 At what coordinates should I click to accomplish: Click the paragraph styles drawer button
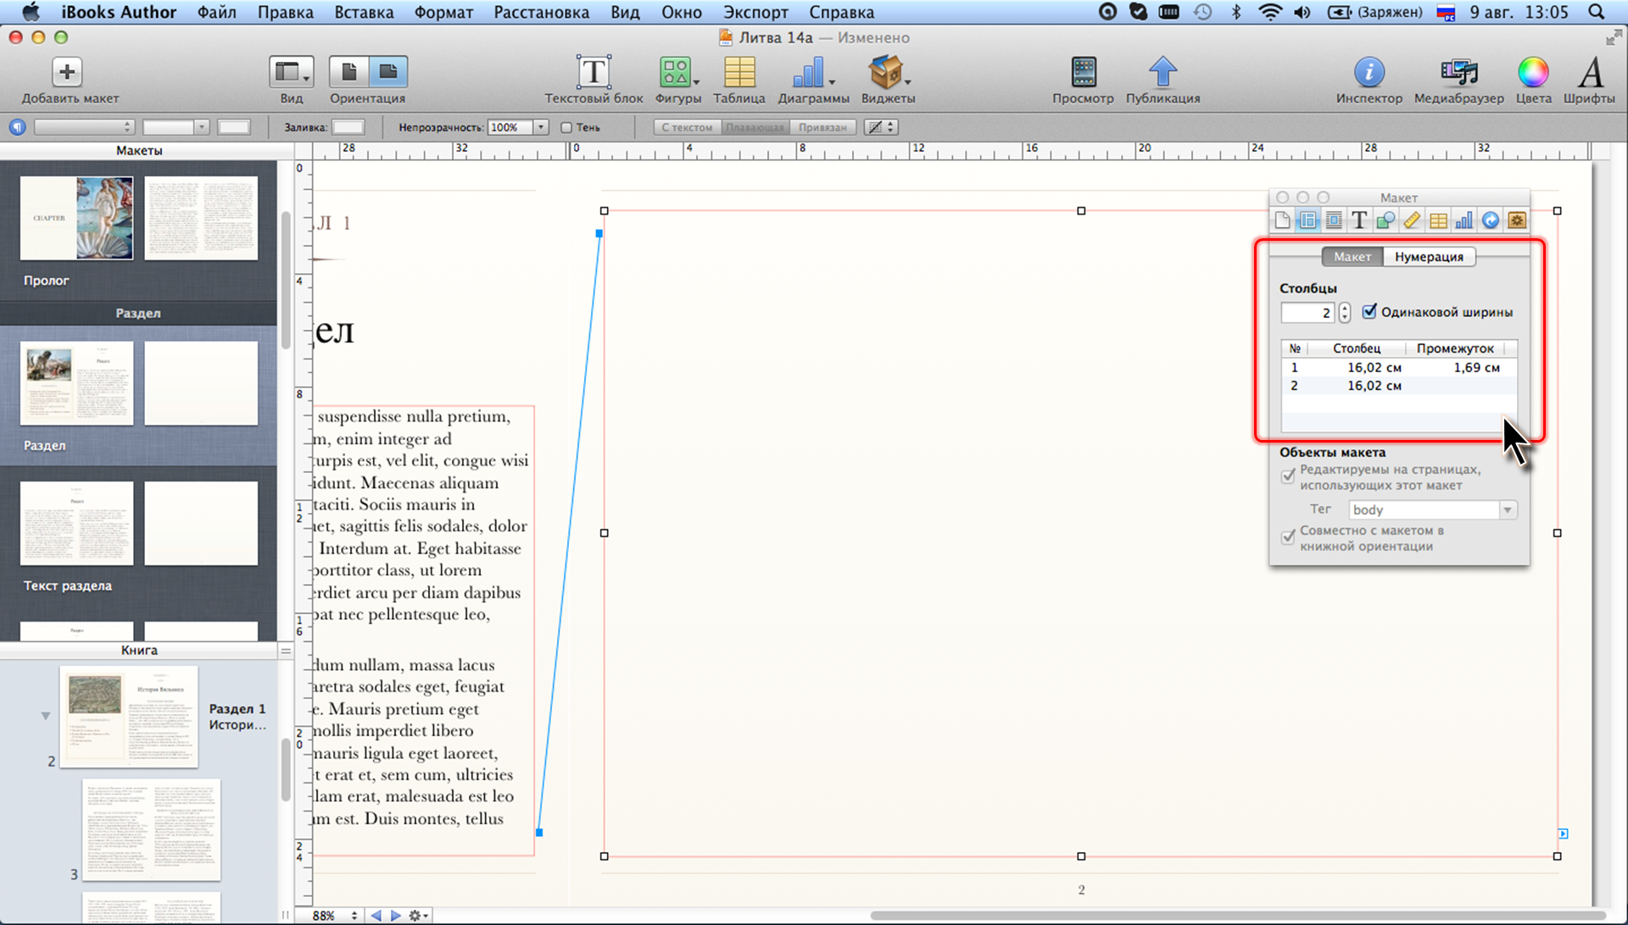pyautogui.click(x=18, y=127)
